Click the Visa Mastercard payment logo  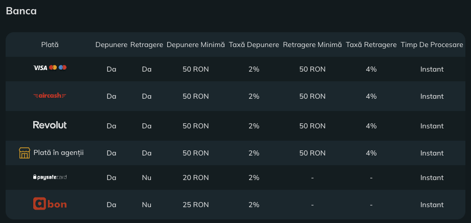point(50,68)
